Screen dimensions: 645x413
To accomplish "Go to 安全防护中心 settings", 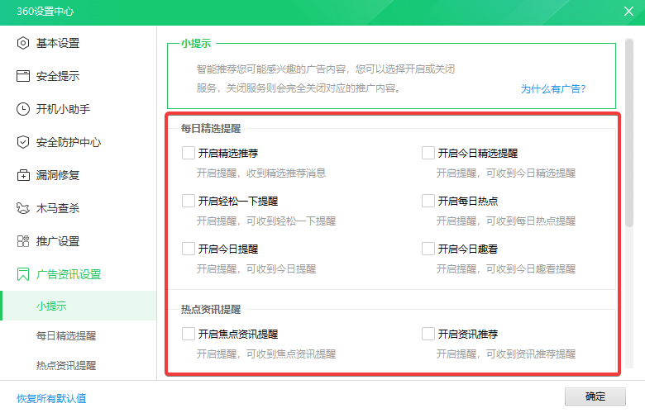I will pos(69,142).
